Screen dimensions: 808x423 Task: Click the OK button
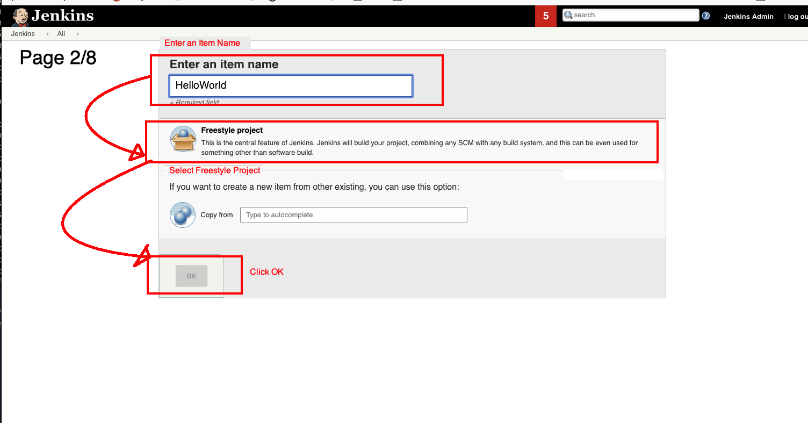[191, 276]
